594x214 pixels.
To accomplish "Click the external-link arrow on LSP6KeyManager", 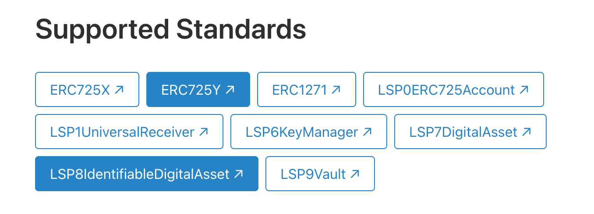I will tap(367, 132).
